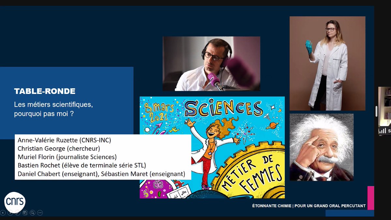Click the TABLE-RONDE heading
391x220 pixels.
(45, 91)
